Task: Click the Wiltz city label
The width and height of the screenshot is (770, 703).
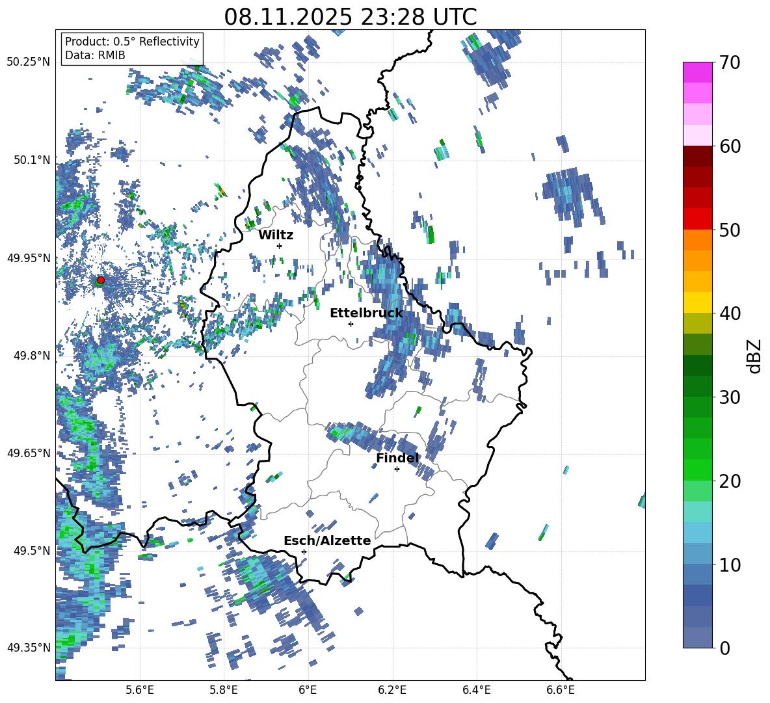Action: [x=276, y=235]
